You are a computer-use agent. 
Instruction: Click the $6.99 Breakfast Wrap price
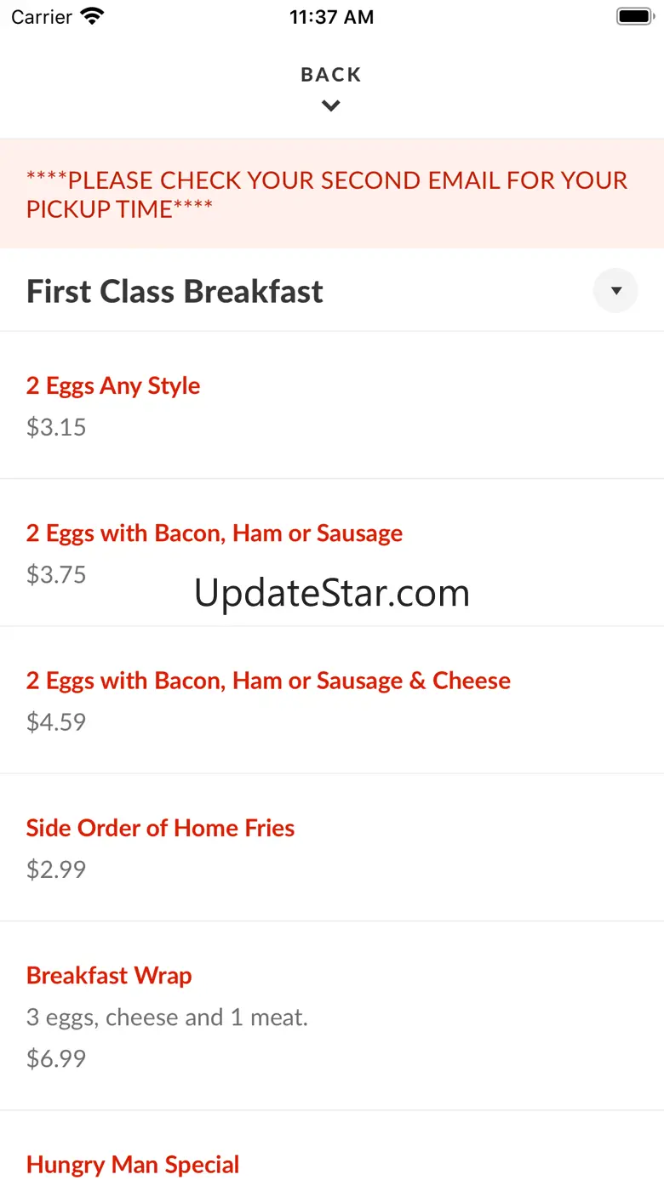[x=56, y=1059]
